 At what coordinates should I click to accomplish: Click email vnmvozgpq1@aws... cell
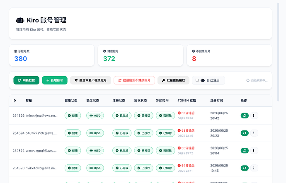(x=41, y=151)
